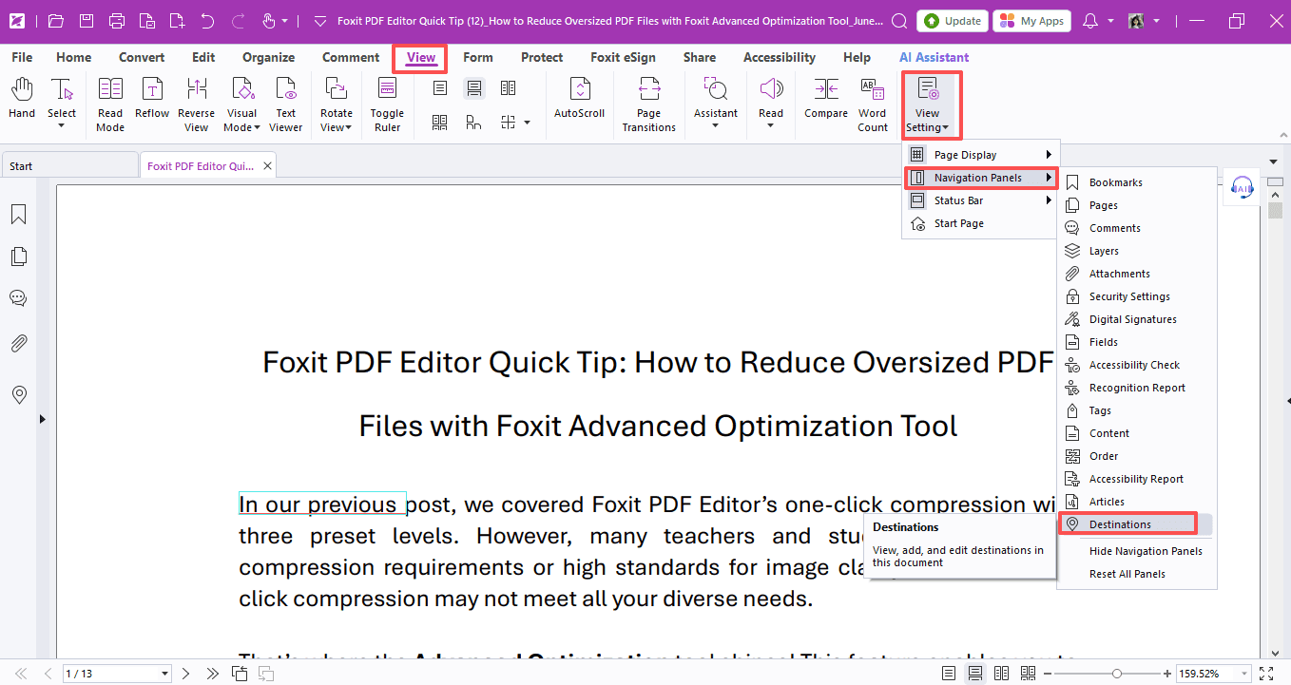1291x685 pixels.
Task: Select Layers in Navigation Panels list
Action: point(1137,251)
